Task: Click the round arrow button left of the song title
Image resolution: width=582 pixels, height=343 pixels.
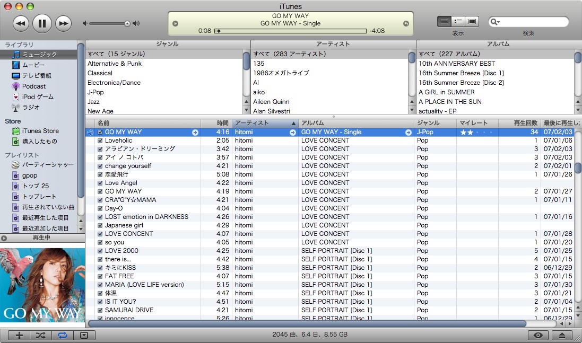Action: (175, 24)
